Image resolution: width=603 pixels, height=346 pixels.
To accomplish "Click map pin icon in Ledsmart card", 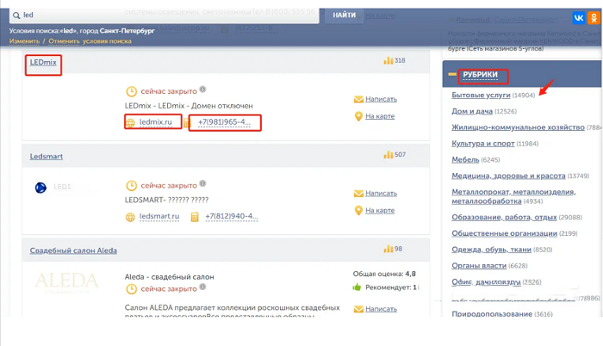I will point(358,210).
